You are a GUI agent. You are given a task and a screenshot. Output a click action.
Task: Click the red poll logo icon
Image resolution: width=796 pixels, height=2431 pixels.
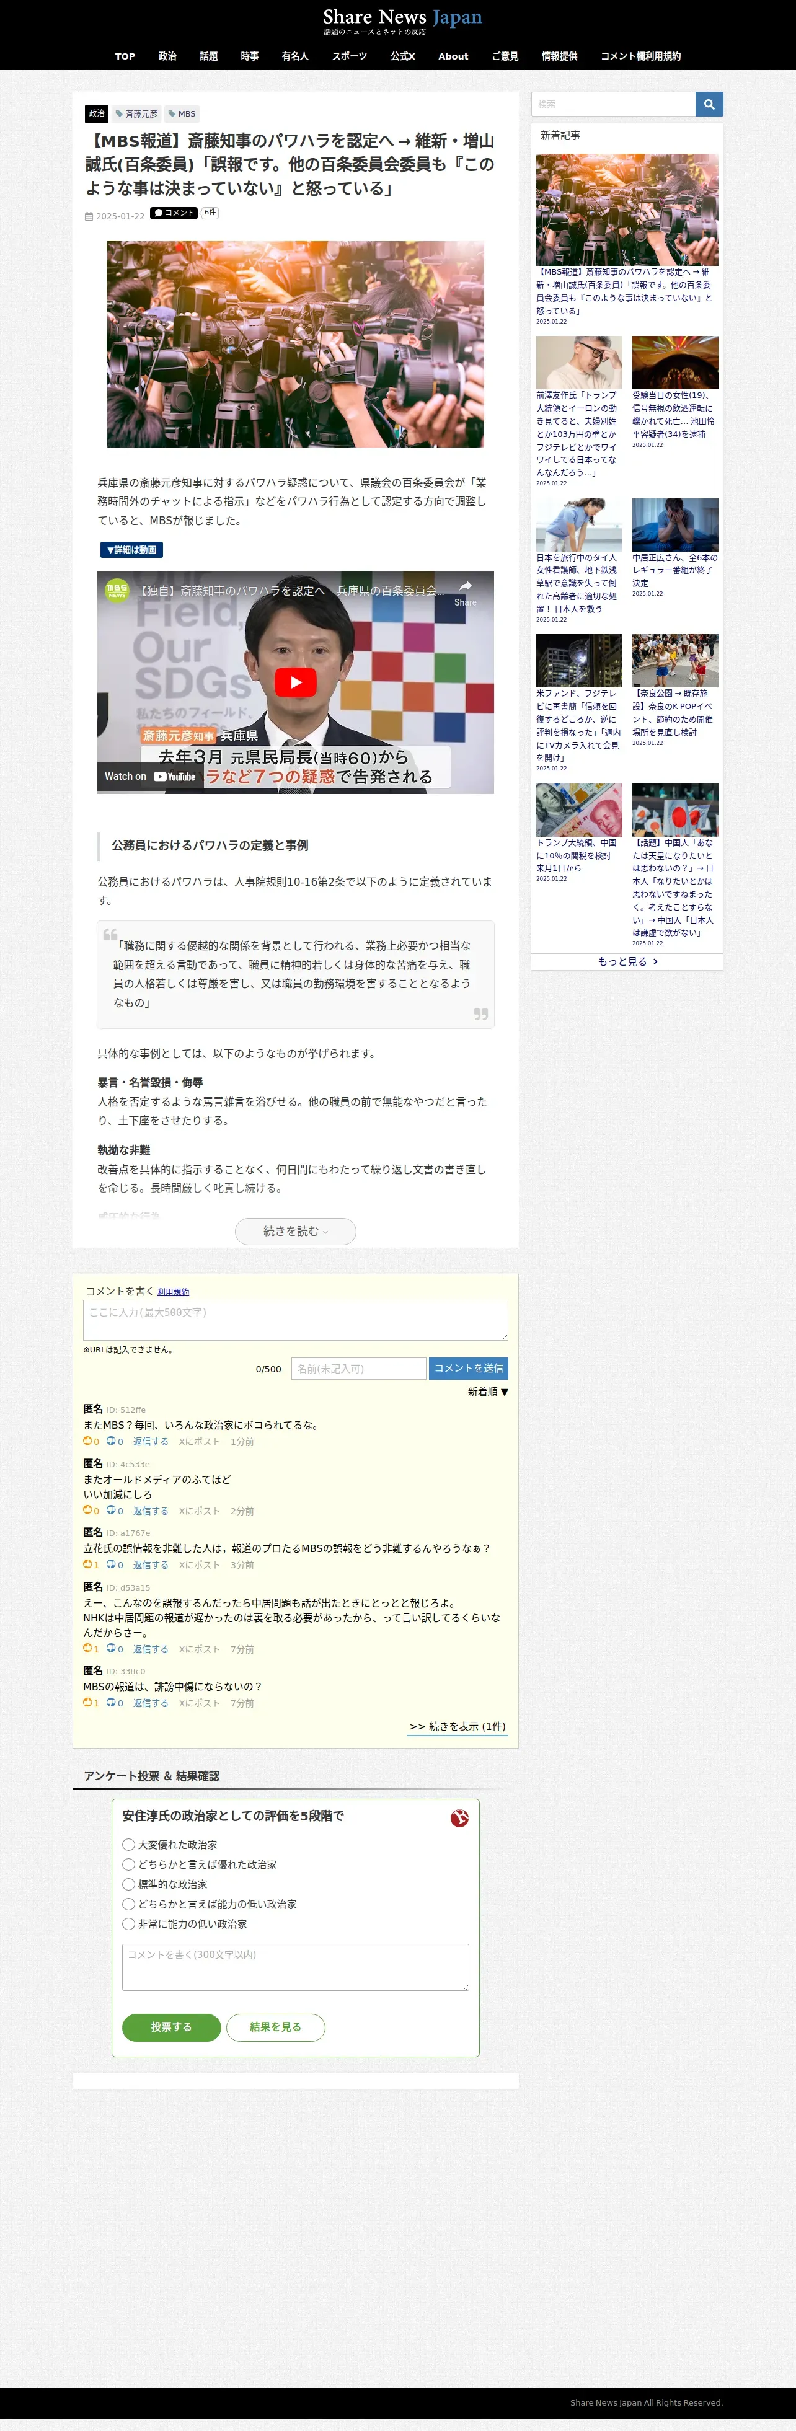pyautogui.click(x=460, y=1817)
